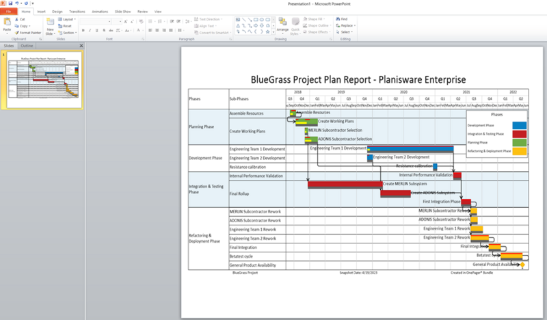Switch to the Insert ribbon tab

(x=41, y=12)
